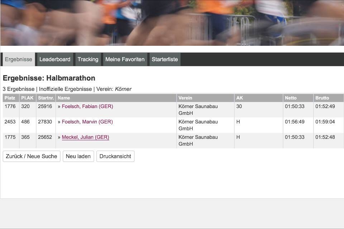Click the Startnr. column header
Image resolution: width=344 pixels, height=229 pixels.
coord(46,98)
